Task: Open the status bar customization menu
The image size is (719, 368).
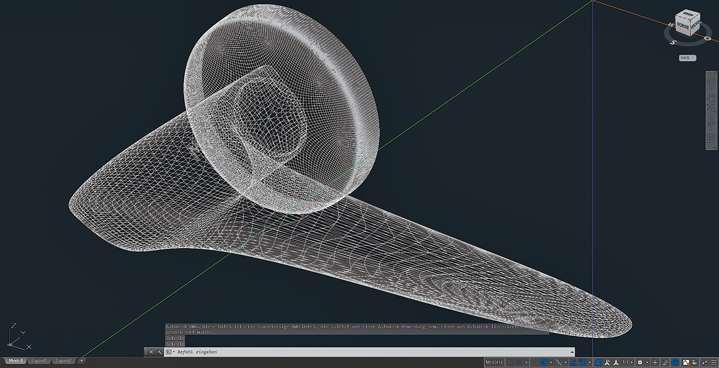Action: (x=715, y=362)
